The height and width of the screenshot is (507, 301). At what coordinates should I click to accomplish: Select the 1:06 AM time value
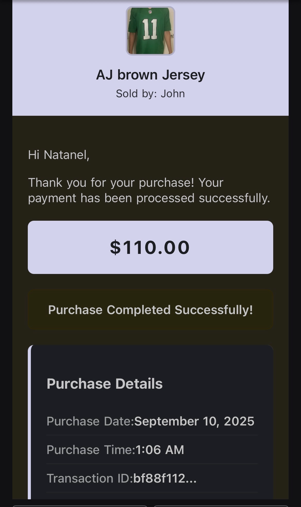[x=160, y=450]
